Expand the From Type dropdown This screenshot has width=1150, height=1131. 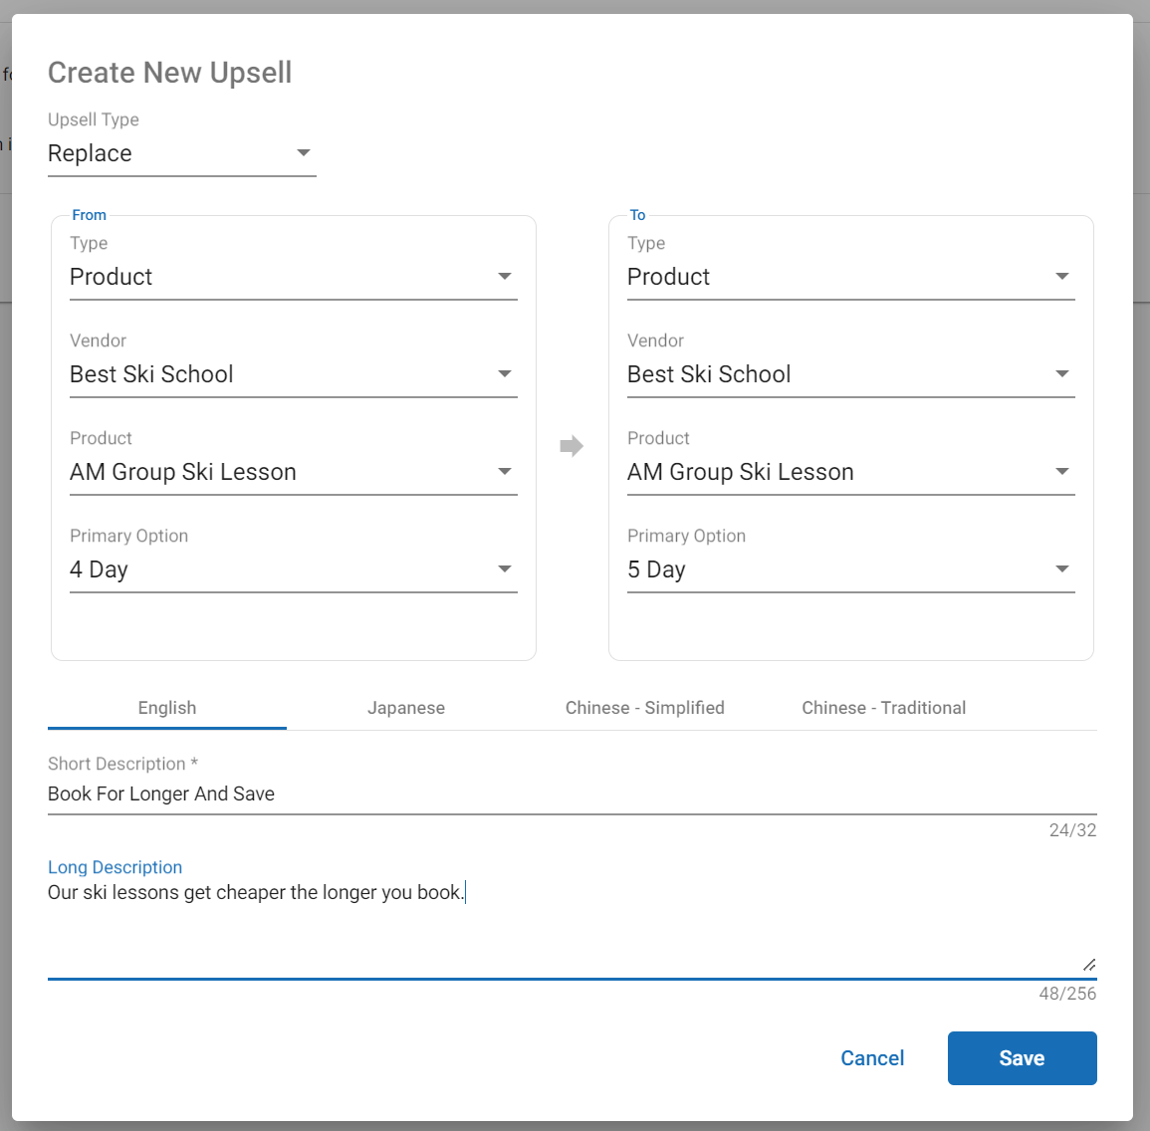point(293,277)
